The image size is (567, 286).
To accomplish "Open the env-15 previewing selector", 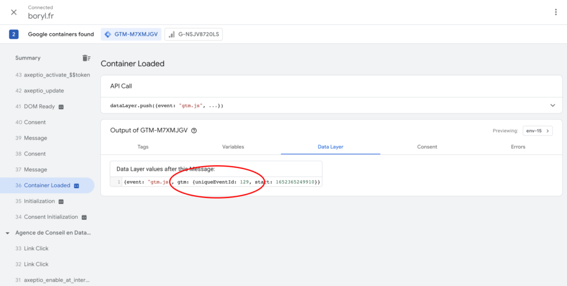I will (x=537, y=131).
